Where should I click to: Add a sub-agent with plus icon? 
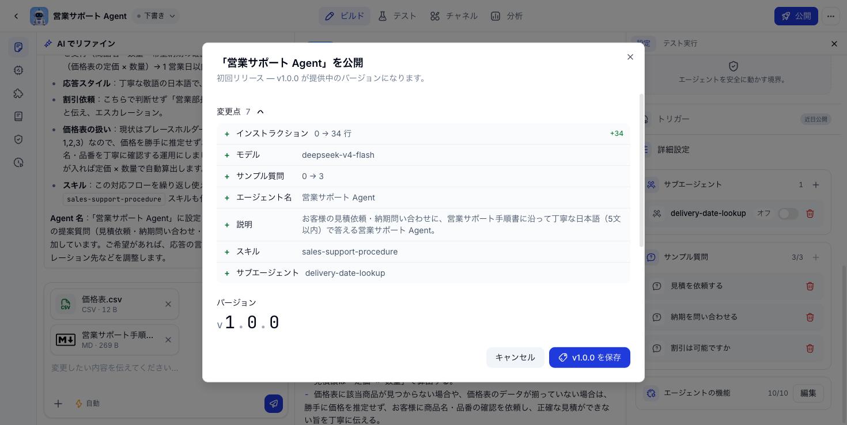[815, 185]
